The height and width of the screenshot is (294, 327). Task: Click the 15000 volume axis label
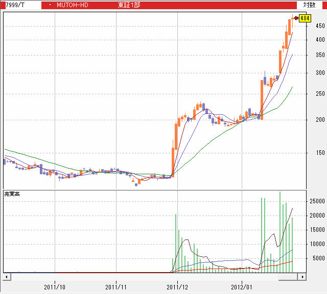pos(317,230)
